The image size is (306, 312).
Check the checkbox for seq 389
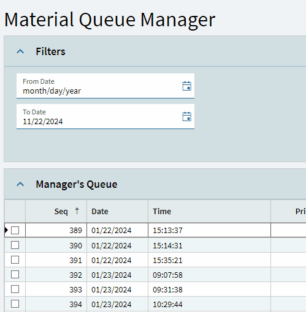[x=15, y=230]
